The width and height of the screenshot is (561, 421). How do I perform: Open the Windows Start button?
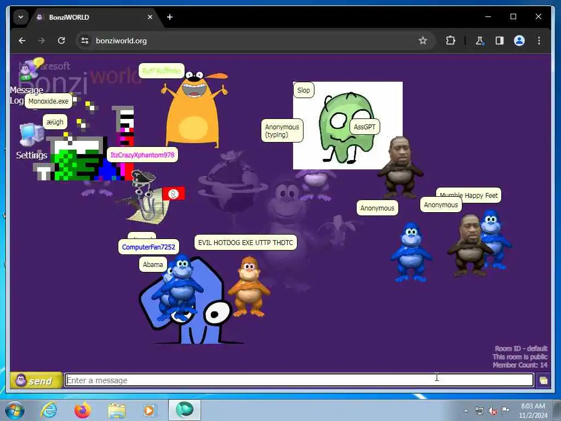(15, 410)
